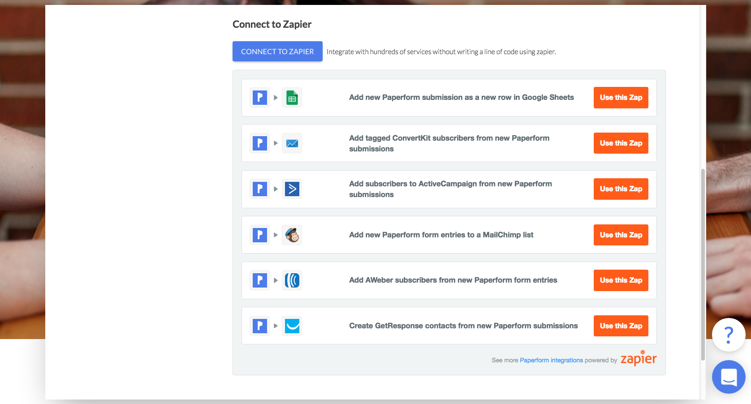Open the Paperform integrations link
The image size is (751, 404).
pyautogui.click(x=551, y=360)
